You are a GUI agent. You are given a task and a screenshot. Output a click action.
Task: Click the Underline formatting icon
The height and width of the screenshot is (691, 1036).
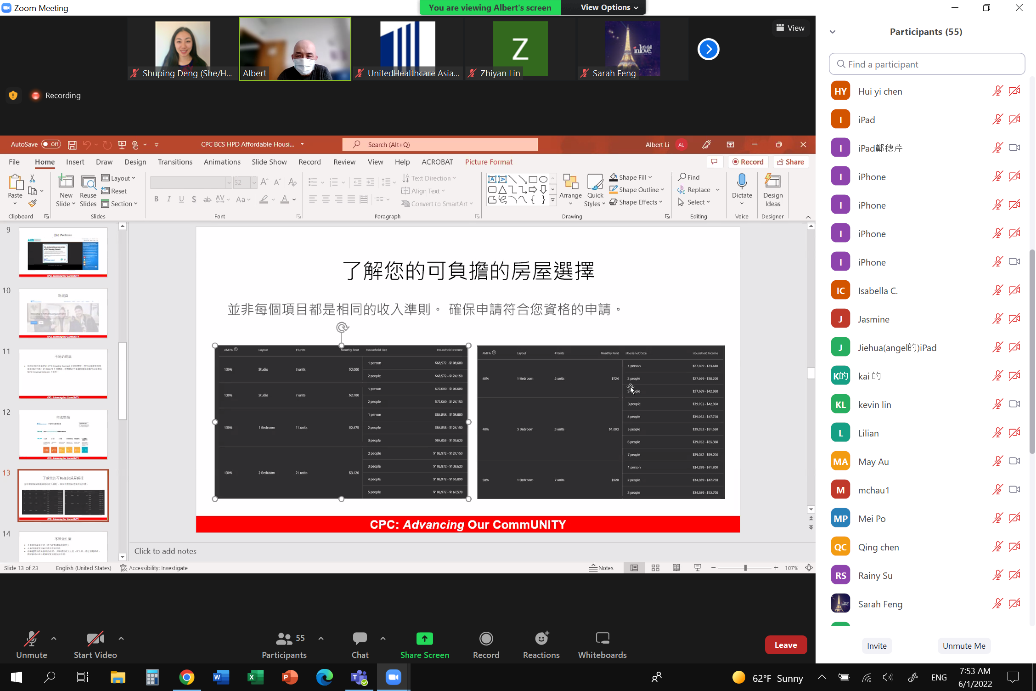pos(181,199)
